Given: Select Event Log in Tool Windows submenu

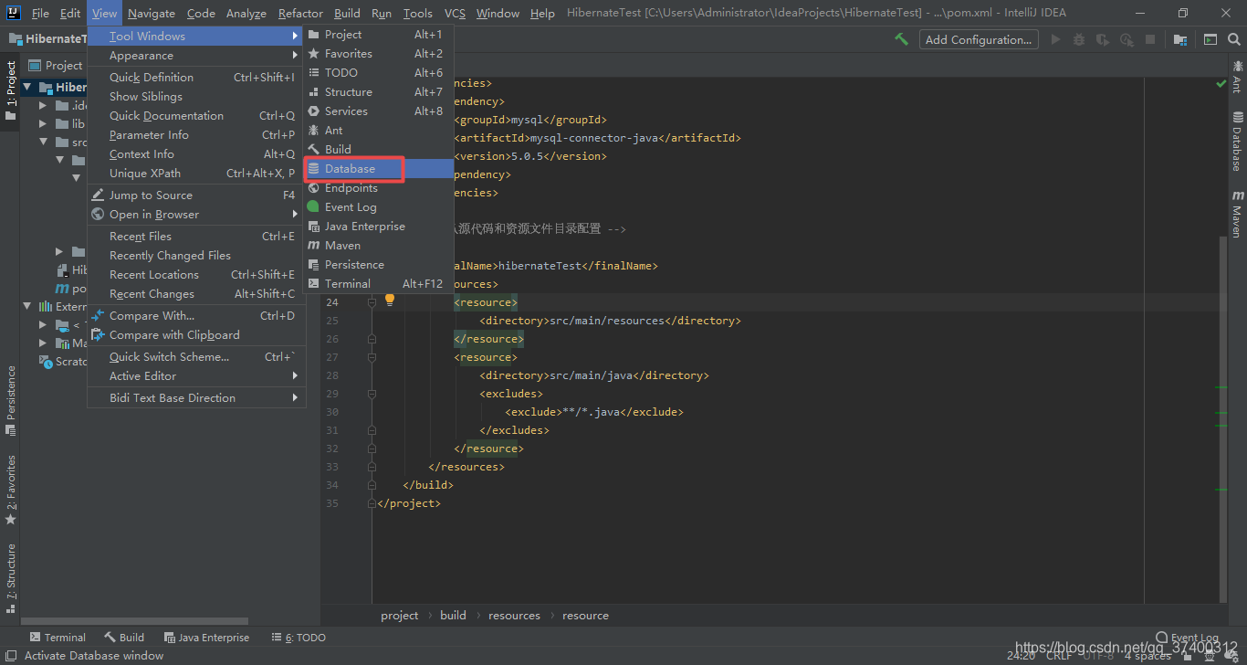Looking at the screenshot, I should (379, 207).
